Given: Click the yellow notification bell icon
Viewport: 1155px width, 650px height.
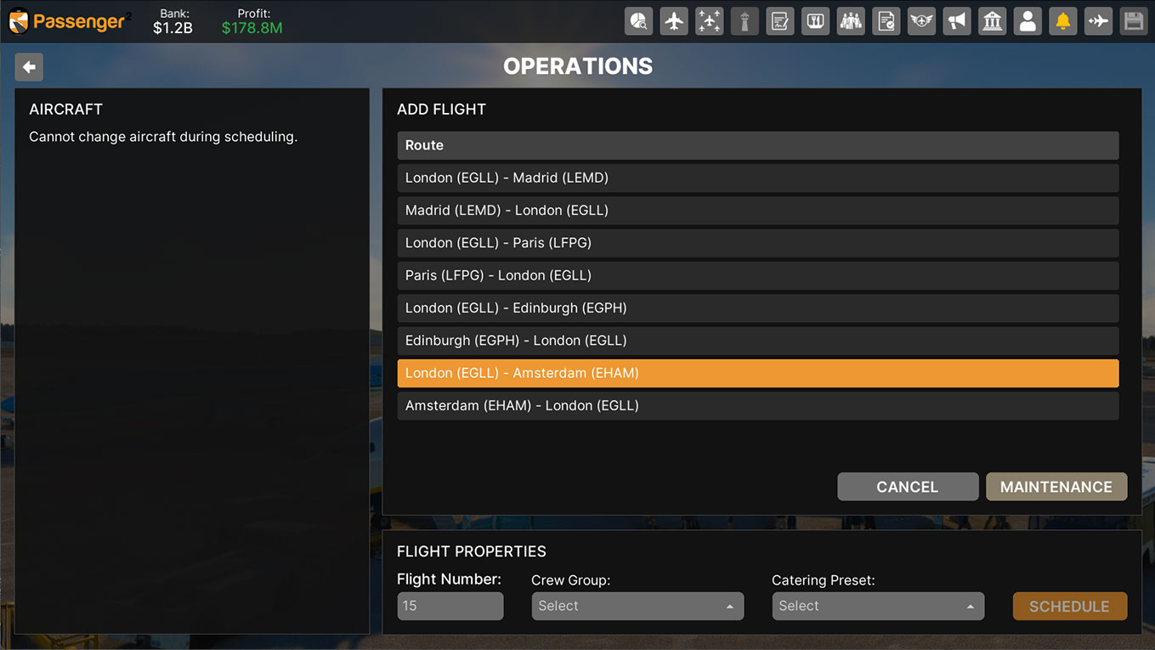Looking at the screenshot, I should click(1062, 21).
